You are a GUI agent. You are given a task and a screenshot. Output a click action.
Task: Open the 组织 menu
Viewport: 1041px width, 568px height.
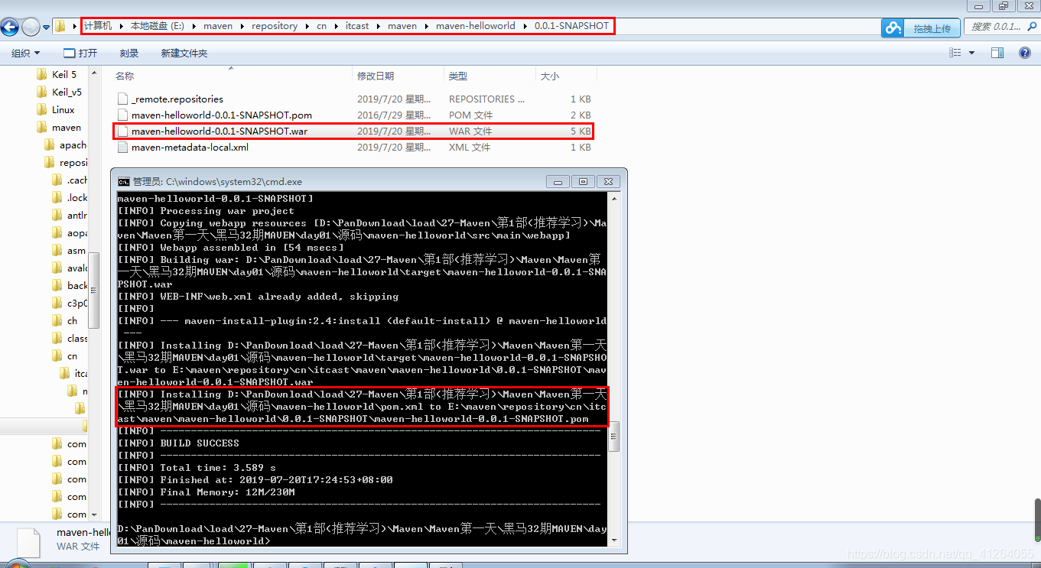26,54
